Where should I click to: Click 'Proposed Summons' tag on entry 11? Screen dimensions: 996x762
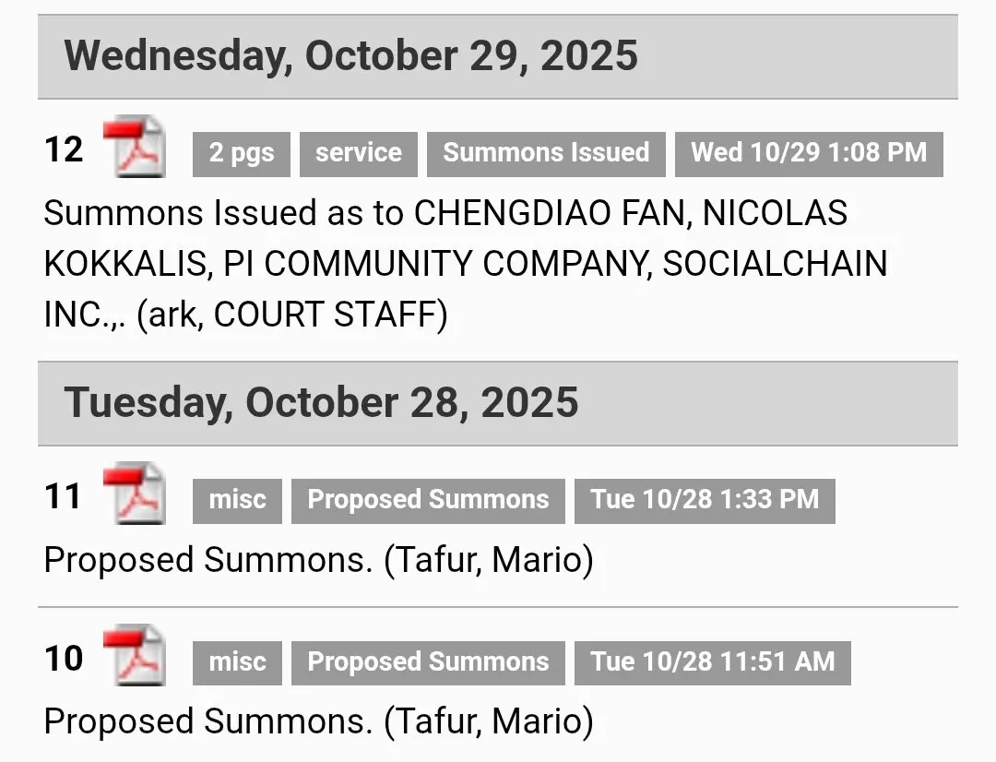(x=428, y=500)
